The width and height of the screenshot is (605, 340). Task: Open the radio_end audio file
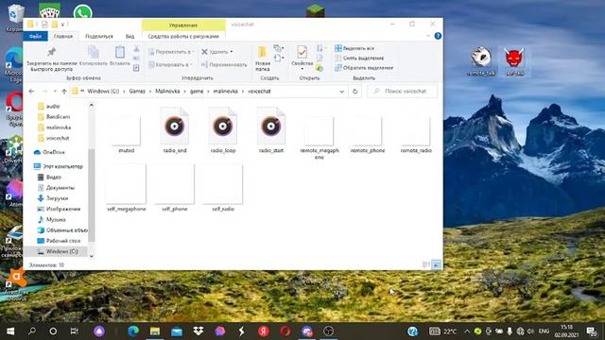pos(175,130)
